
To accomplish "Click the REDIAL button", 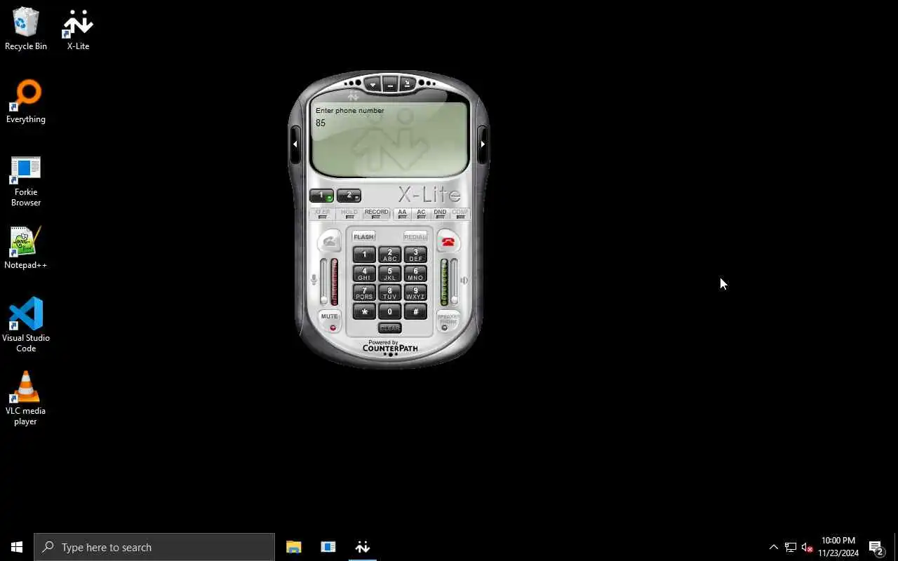I will 415,237.
